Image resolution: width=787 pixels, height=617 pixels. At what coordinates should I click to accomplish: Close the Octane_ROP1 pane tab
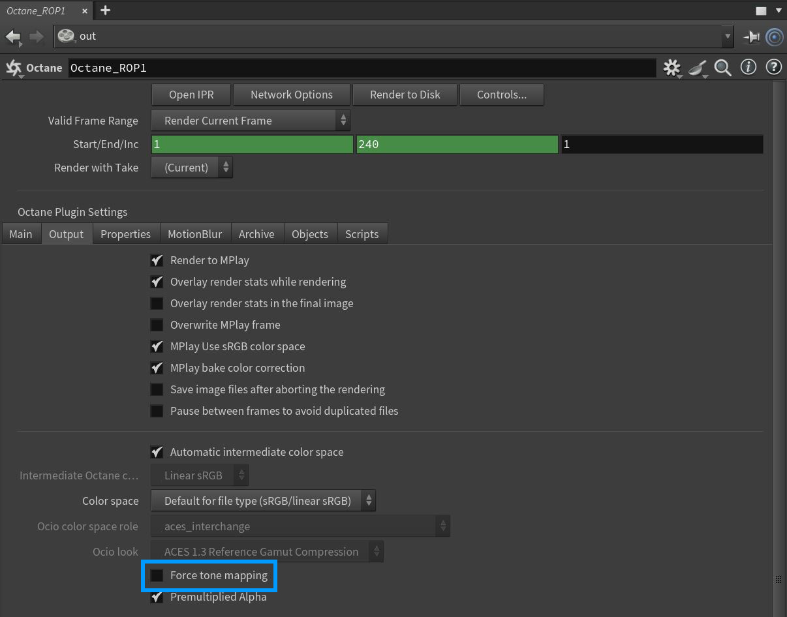pos(85,11)
